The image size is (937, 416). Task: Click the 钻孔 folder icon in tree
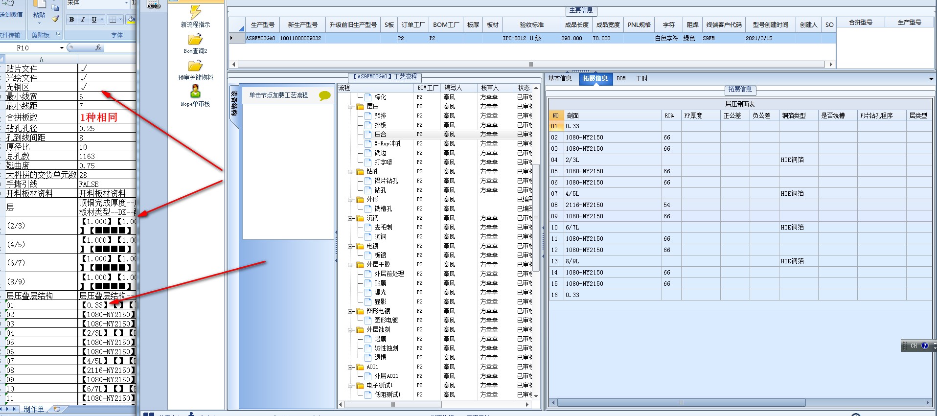coord(360,171)
